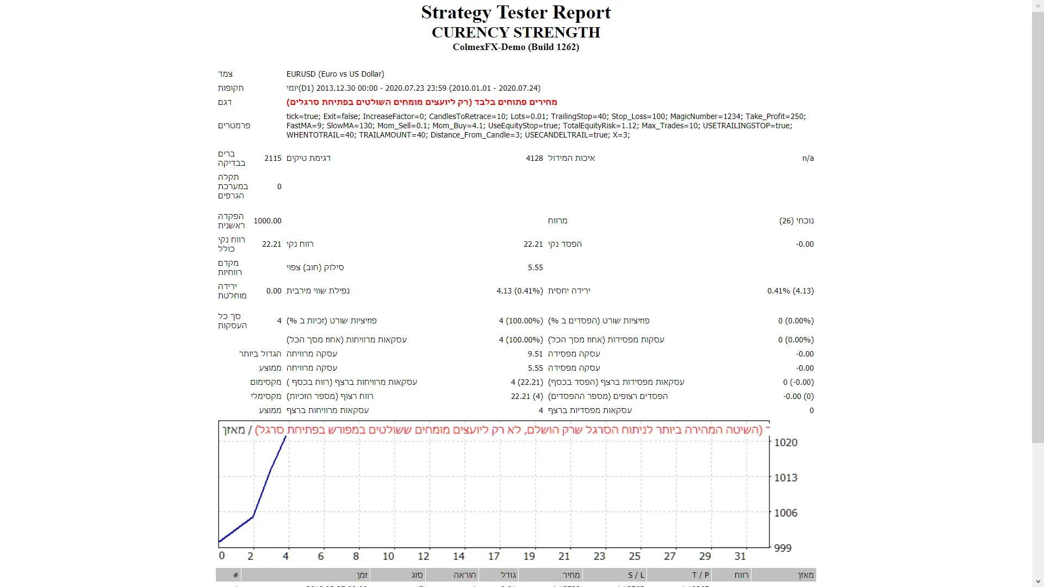This screenshot has width=1044, height=587.
Task: Click the 31 label on chart x-axis
Action: coord(739,556)
